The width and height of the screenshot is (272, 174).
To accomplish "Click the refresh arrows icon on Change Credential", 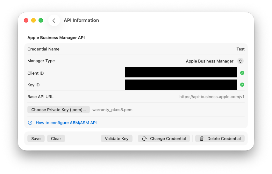I will 144,138.
